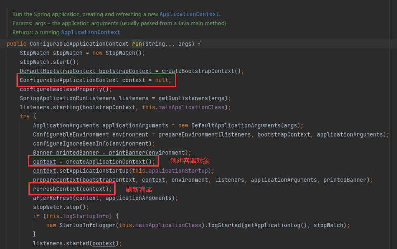This screenshot has width=397, height=249.
Task: Click 'this.applicationStartup' field reference
Action: tap(170, 171)
